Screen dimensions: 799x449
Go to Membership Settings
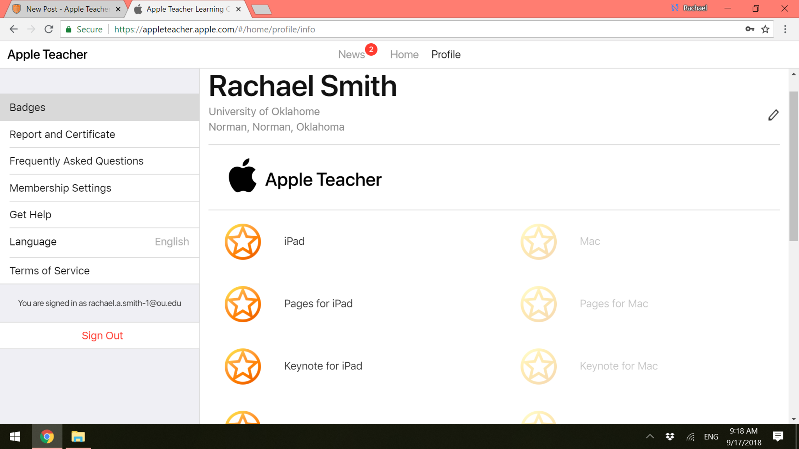(60, 188)
